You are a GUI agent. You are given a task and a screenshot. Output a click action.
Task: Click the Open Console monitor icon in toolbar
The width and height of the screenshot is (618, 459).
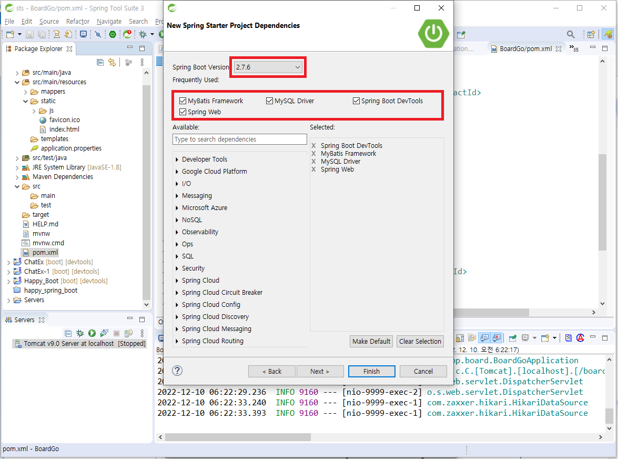(83, 34)
